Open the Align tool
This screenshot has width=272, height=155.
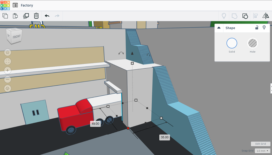(255, 16)
